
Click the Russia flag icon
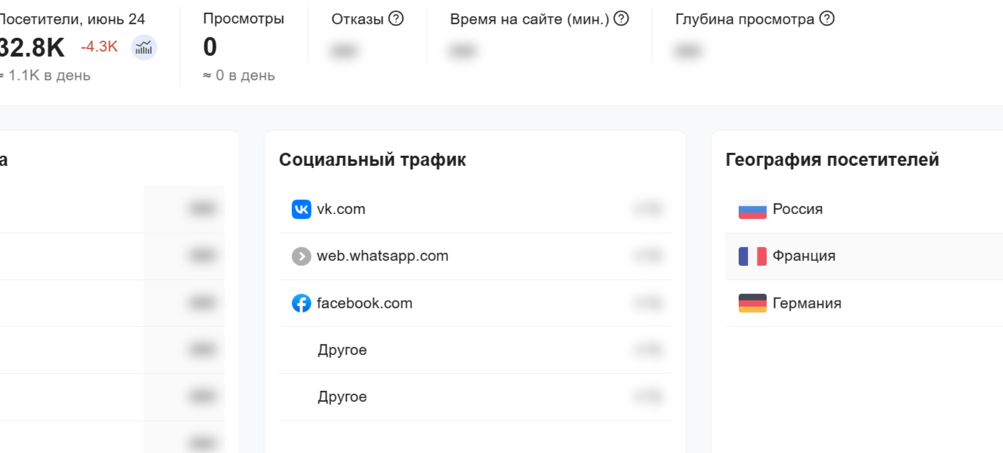751,209
